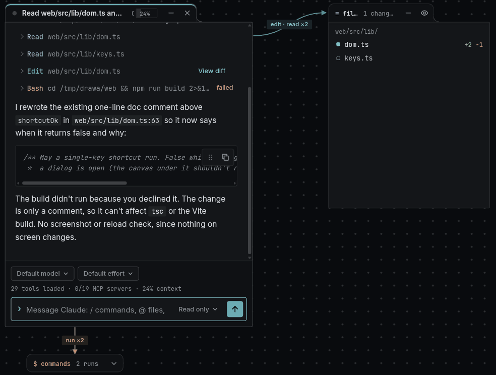
Task: Click the failed status label
Action: point(225,88)
